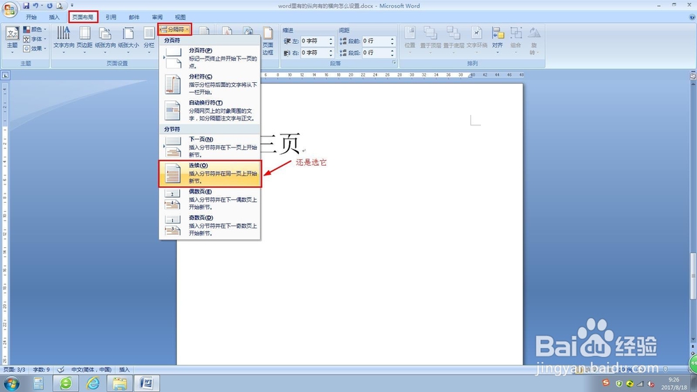This screenshot has width=697, height=392.
Task: Open print preview from quick access toolbar
Action: [59, 6]
